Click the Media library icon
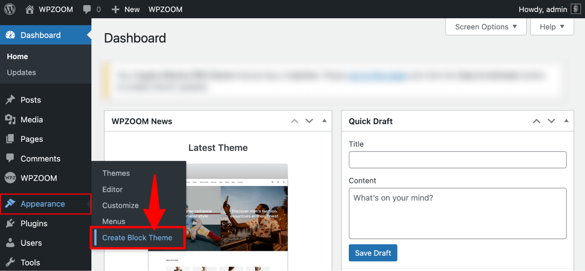 pos(10,119)
